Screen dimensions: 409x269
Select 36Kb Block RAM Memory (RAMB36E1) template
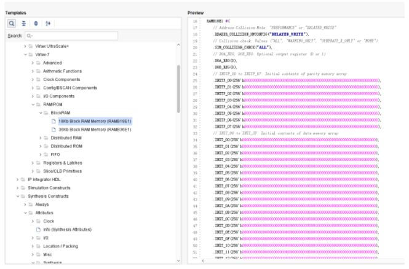coord(95,130)
